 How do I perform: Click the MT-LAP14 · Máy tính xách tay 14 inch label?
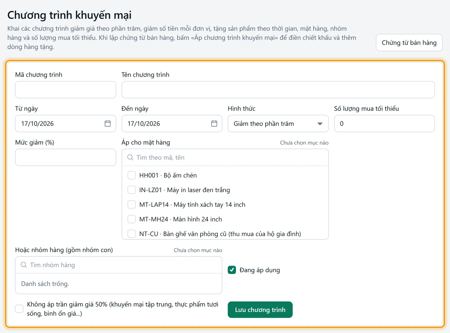coord(192,204)
